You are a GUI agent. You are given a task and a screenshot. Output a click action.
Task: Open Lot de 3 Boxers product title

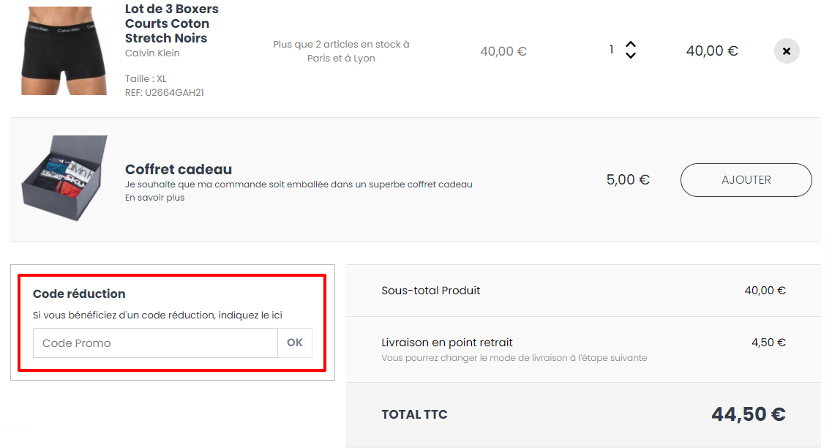(x=172, y=23)
